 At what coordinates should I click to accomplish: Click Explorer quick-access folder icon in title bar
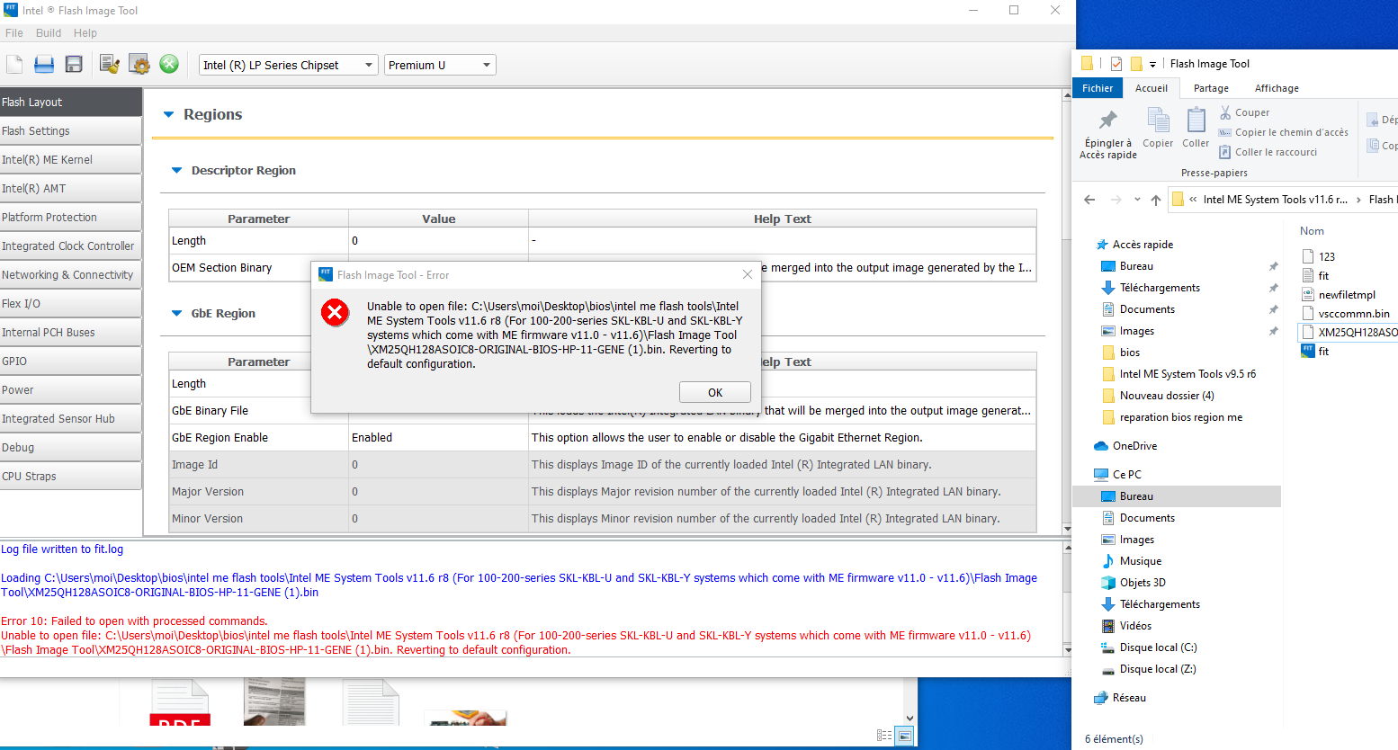[1087, 63]
